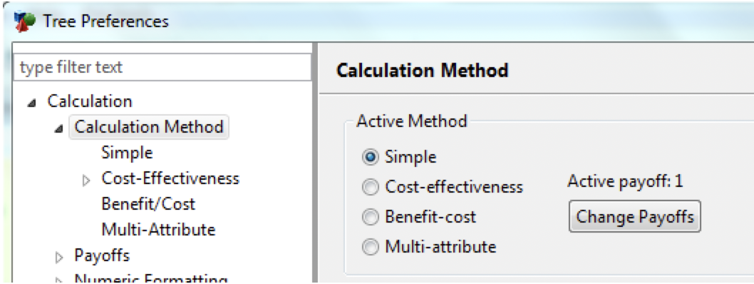Viewport: 754px width, 284px height.
Task: Select the Benefit-cost radio button
Action: 371,217
